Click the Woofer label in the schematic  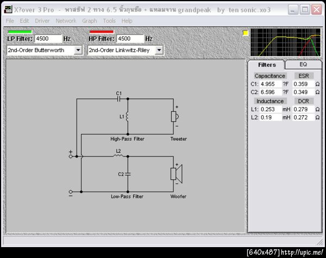[x=178, y=197]
